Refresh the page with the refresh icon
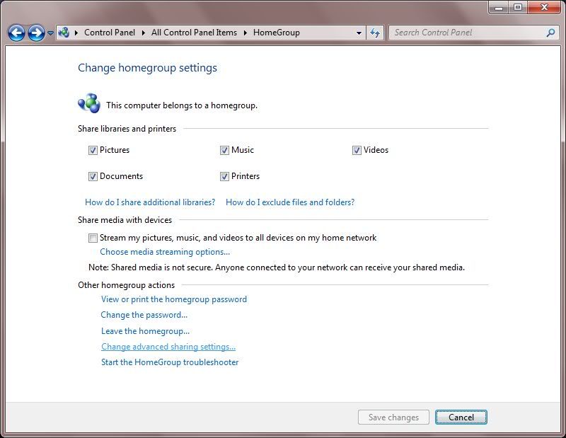The width and height of the screenshot is (566, 438). pos(375,33)
